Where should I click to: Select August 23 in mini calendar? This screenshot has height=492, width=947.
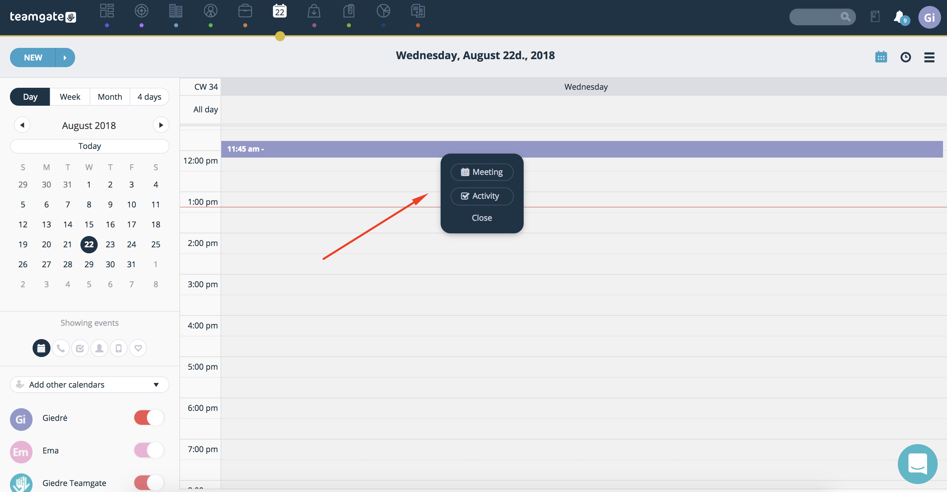coord(110,244)
